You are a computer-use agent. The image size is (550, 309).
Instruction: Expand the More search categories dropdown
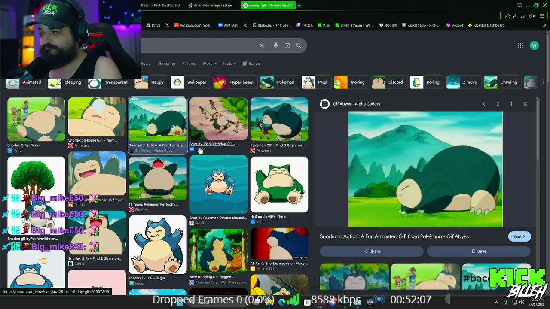coord(210,64)
